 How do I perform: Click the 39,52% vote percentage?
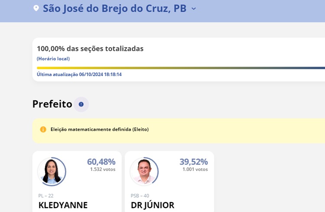(x=194, y=162)
